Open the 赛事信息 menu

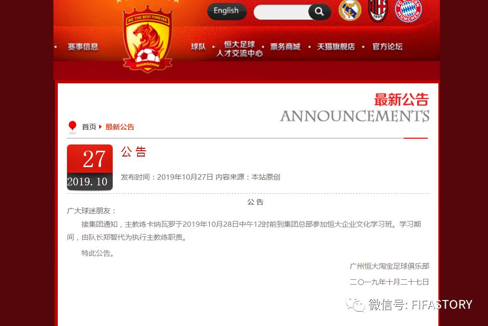point(83,47)
